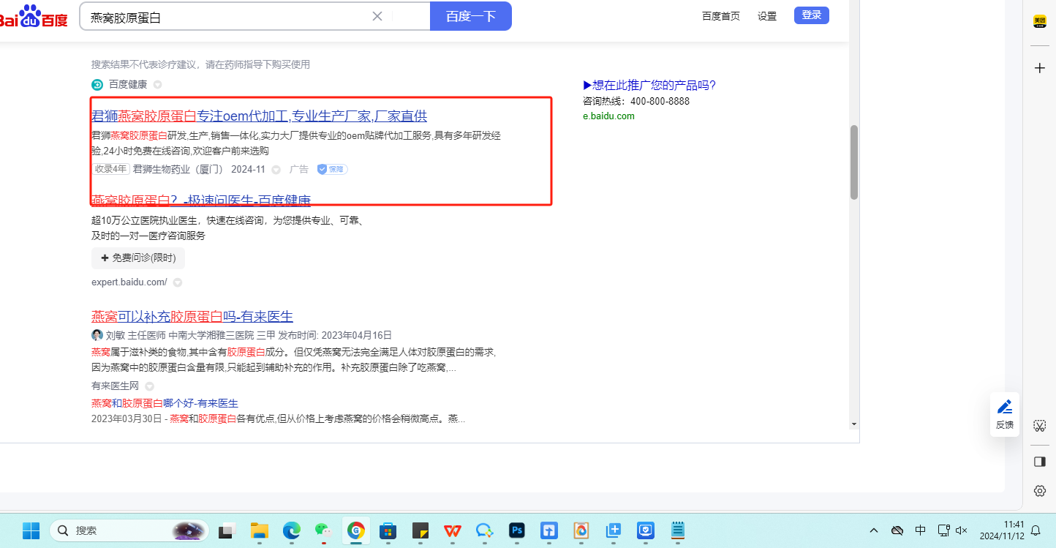Image resolution: width=1056 pixels, height=548 pixels.
Task: Click the 百度一下 search button
Action: 470,16
